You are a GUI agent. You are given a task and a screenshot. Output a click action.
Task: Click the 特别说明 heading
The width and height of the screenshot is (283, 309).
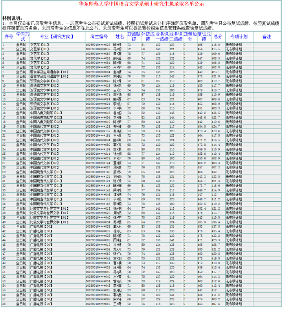pos(12,18)
